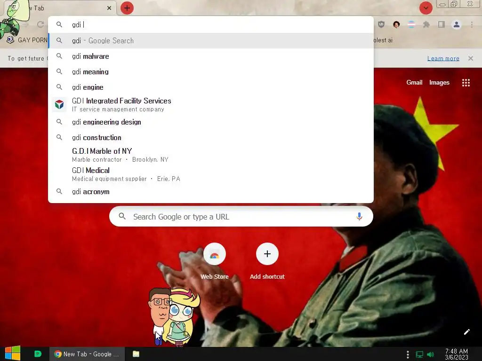Viewport: 482px width, 361px height.
Task: Open the Learn more link in infobar
Action: [x=443, y=58]
